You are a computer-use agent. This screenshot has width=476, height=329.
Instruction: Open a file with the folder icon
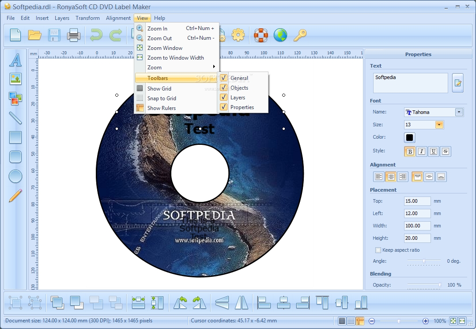(34, 35)
